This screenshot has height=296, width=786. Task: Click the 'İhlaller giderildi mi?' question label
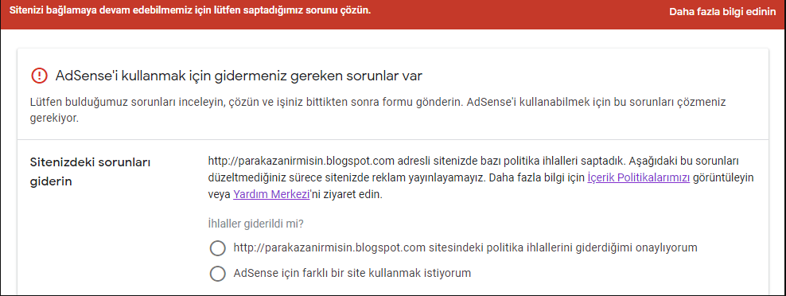(255, 224)
